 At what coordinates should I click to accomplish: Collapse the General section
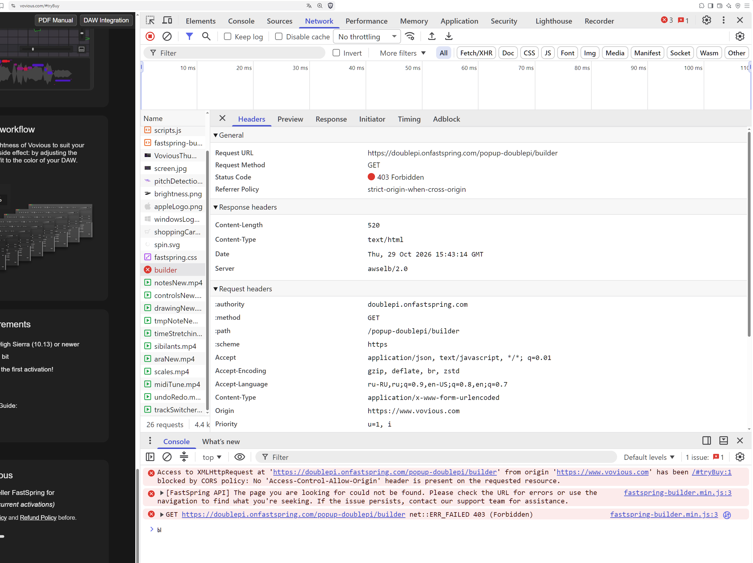[229, 135]
